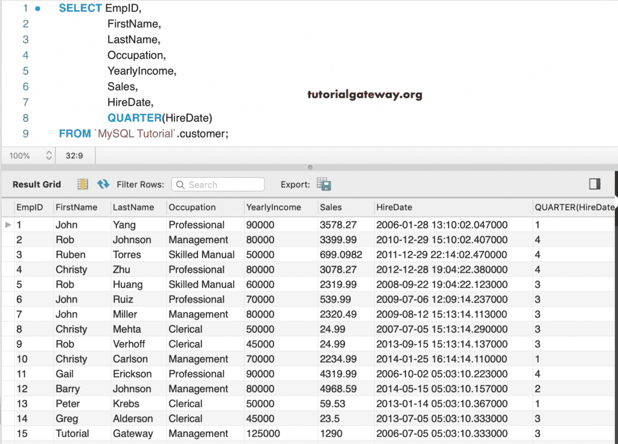Select HireDate 2006-01-28 13:10:02.047000
Viewport: 618px width, 444px height.
(453, 225)
